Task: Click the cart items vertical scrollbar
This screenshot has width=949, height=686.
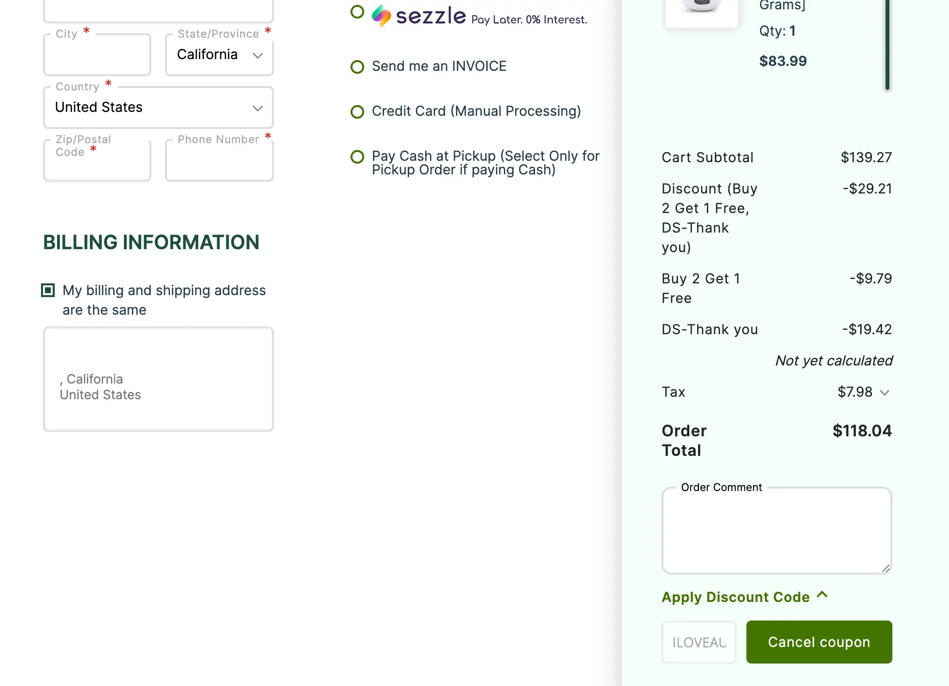Action: (887, 44)
